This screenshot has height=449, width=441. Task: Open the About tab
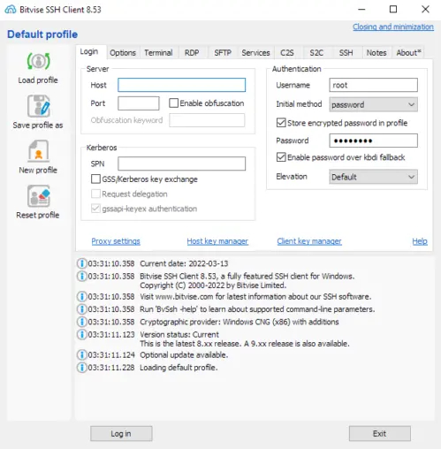[408, 53]
